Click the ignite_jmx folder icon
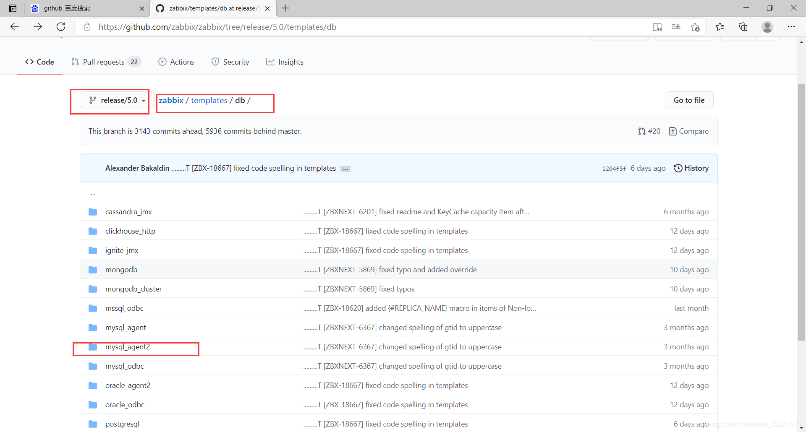806x432 pixels. coord(93,250)
